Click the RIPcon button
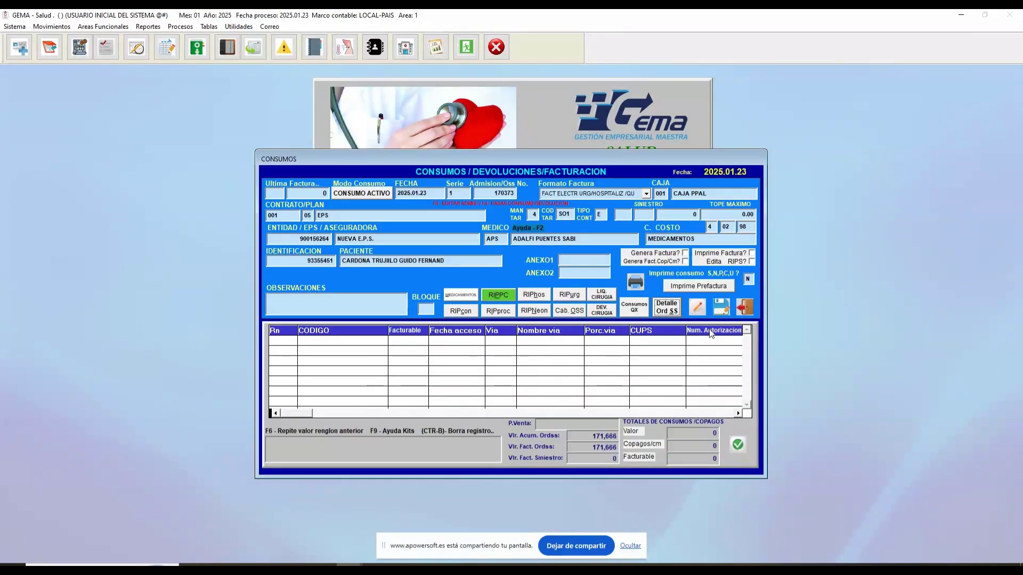The image size is (1023, 575). pyautogui.click(x=461, y=311)
